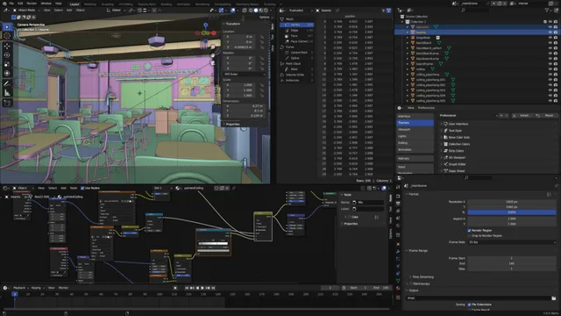Select Viewport category in Preferences
Viewport: 561px width, 316px height.
coord(415,129)
